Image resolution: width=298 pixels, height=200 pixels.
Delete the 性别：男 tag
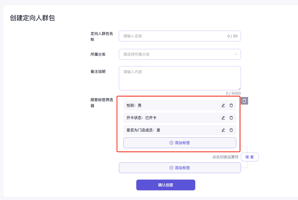coord(231,105)
